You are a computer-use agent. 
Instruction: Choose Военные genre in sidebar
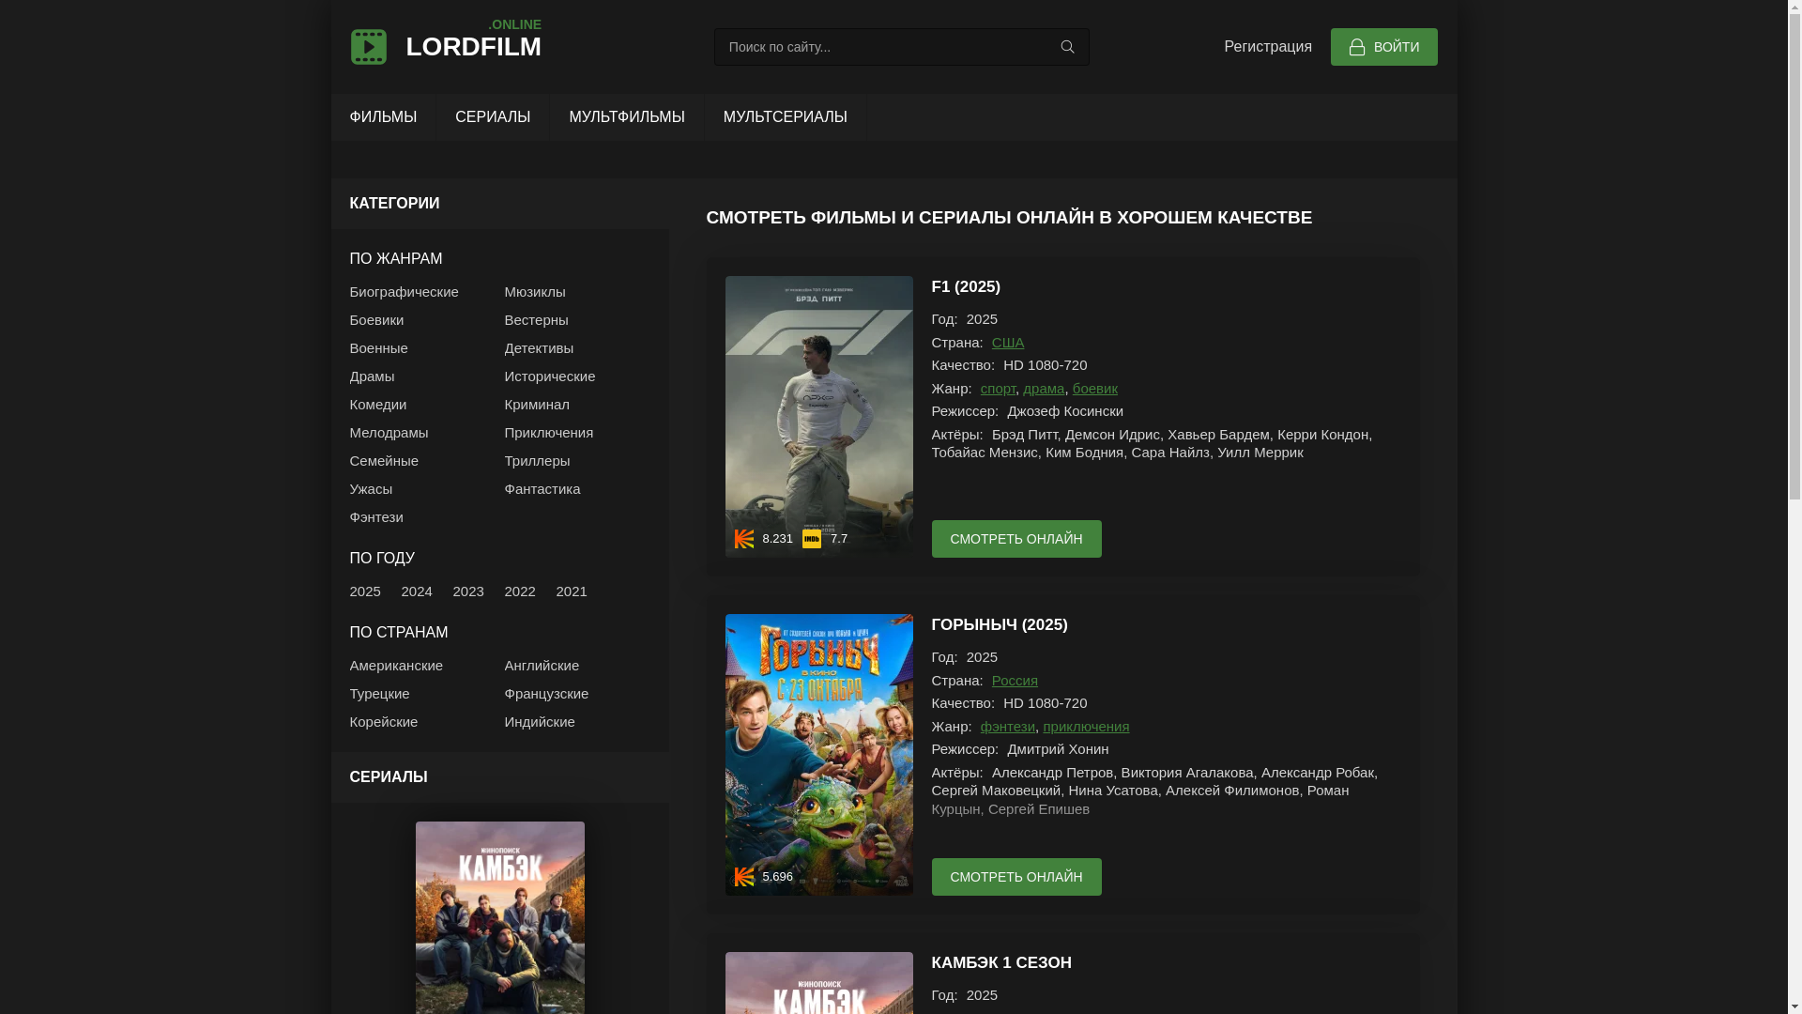tap(378, 348)
